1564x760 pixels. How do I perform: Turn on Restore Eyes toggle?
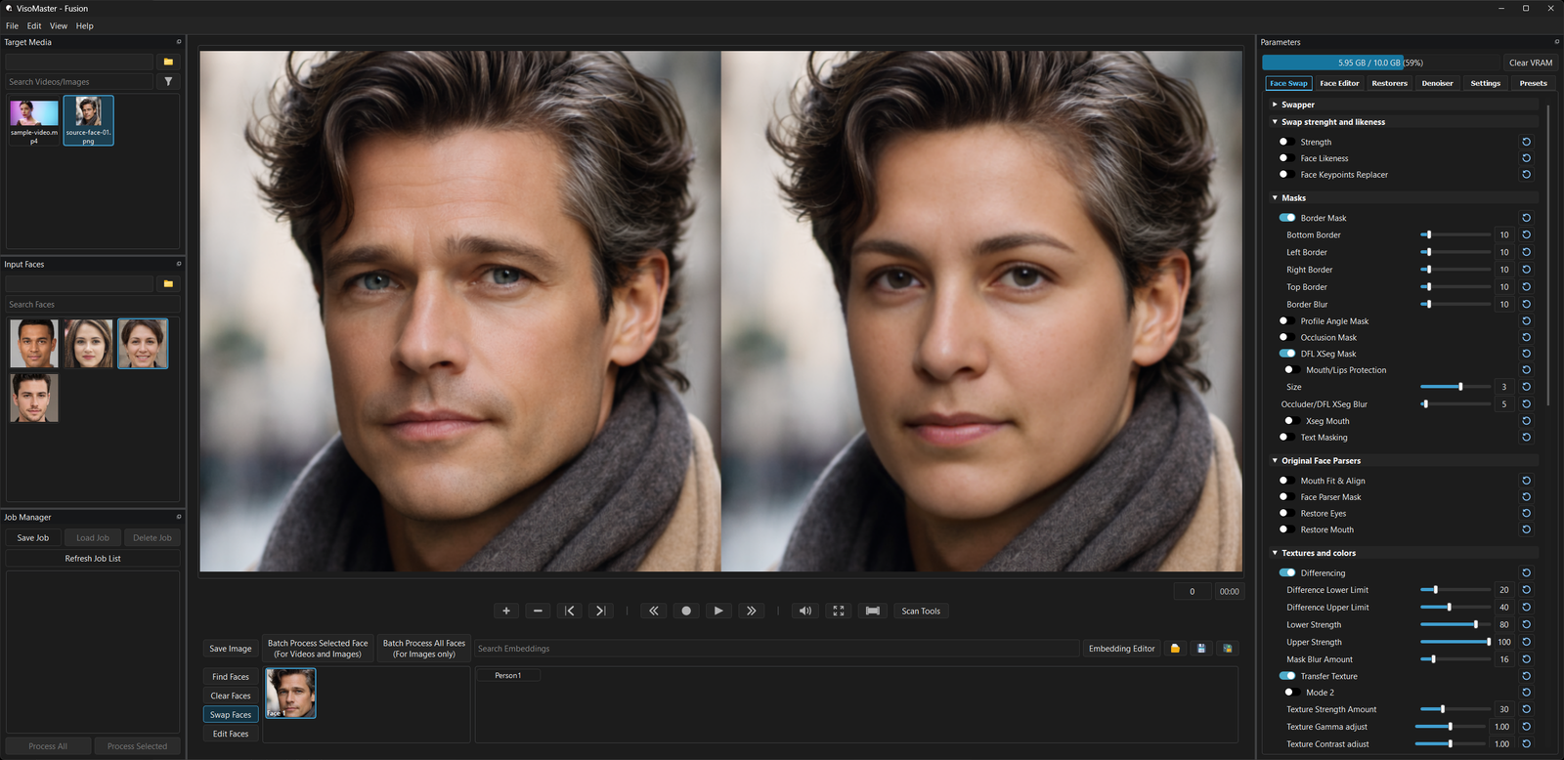(x=1287, y=513)
